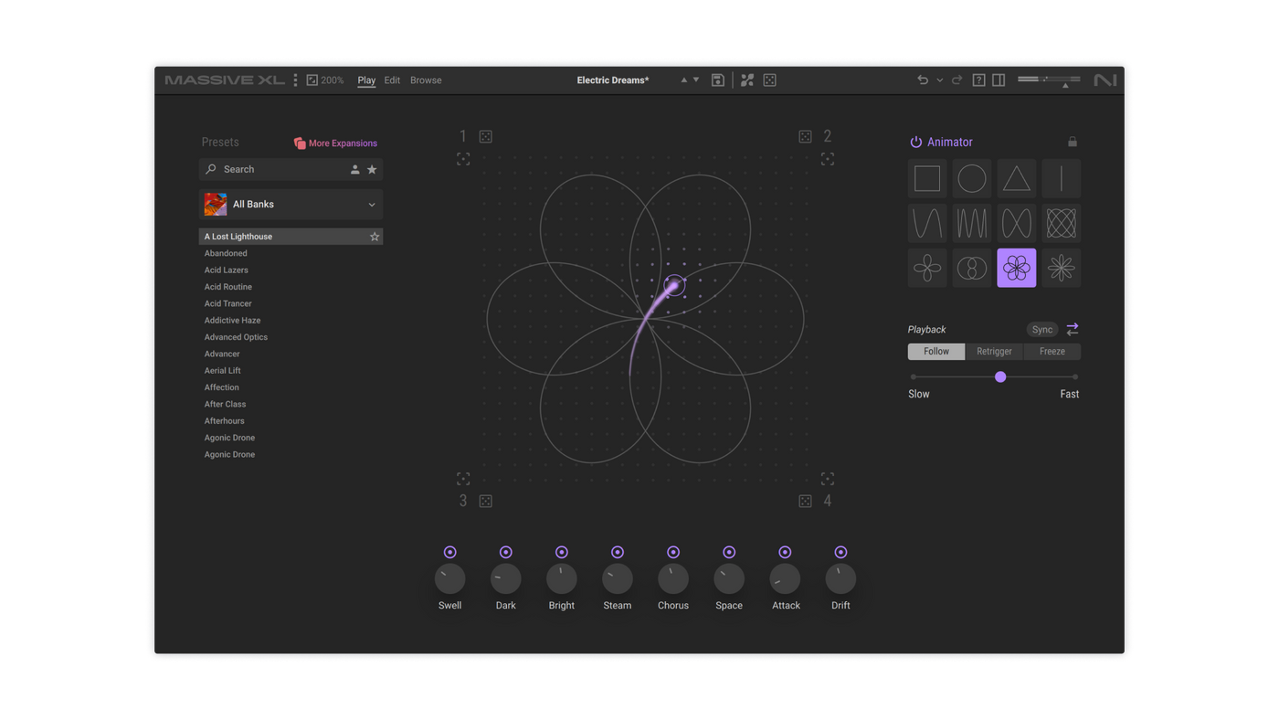The height and width of the screenshot is (720, 1279).
Task: Randomize corner 1 with its dice icon
Action: point(486,137)
